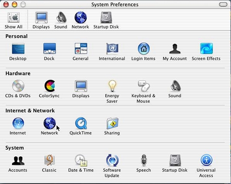Open the Speech microphone icon
This screenshot has height=184, width=231.
(x=144, y=160)
